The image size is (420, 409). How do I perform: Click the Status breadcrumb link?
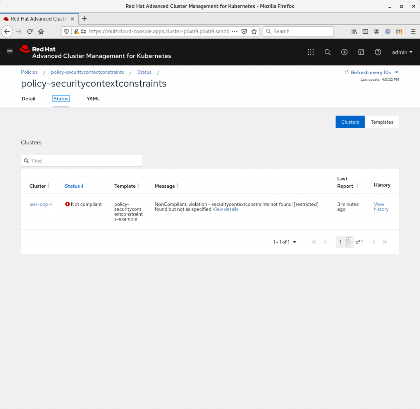coord(144,72)
